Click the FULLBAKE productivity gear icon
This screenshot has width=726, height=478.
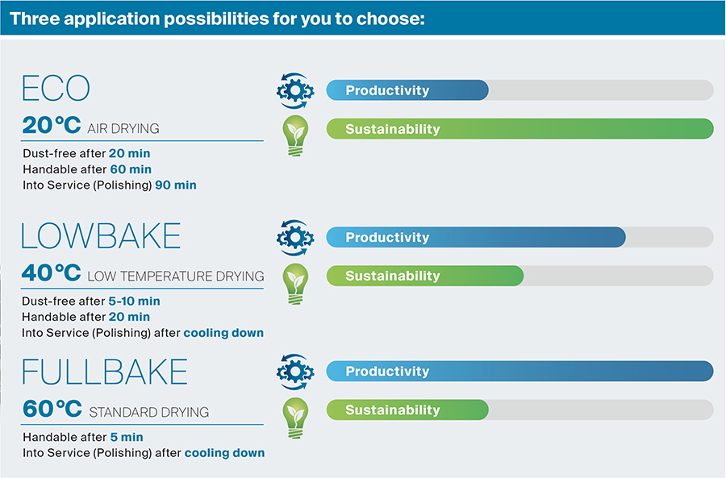(295, 372)
